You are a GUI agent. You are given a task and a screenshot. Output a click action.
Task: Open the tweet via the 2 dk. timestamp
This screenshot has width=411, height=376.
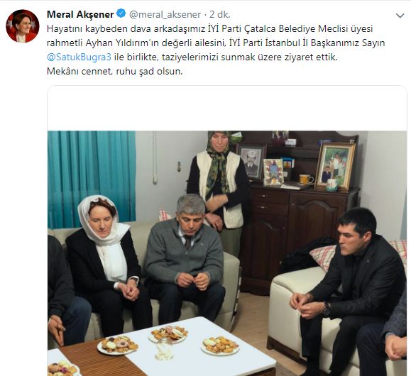(219, 14)
